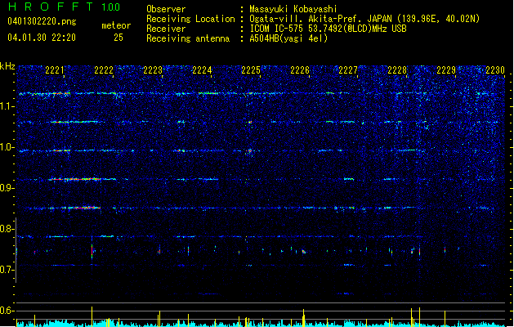Click the date stamp 04.01.30 22:20
514x327 pixels.
click(x=42, y=38)
